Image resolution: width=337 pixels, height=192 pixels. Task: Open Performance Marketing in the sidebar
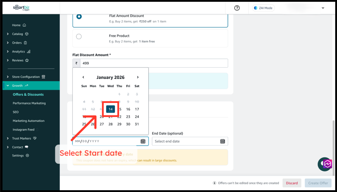pos(29,103)
